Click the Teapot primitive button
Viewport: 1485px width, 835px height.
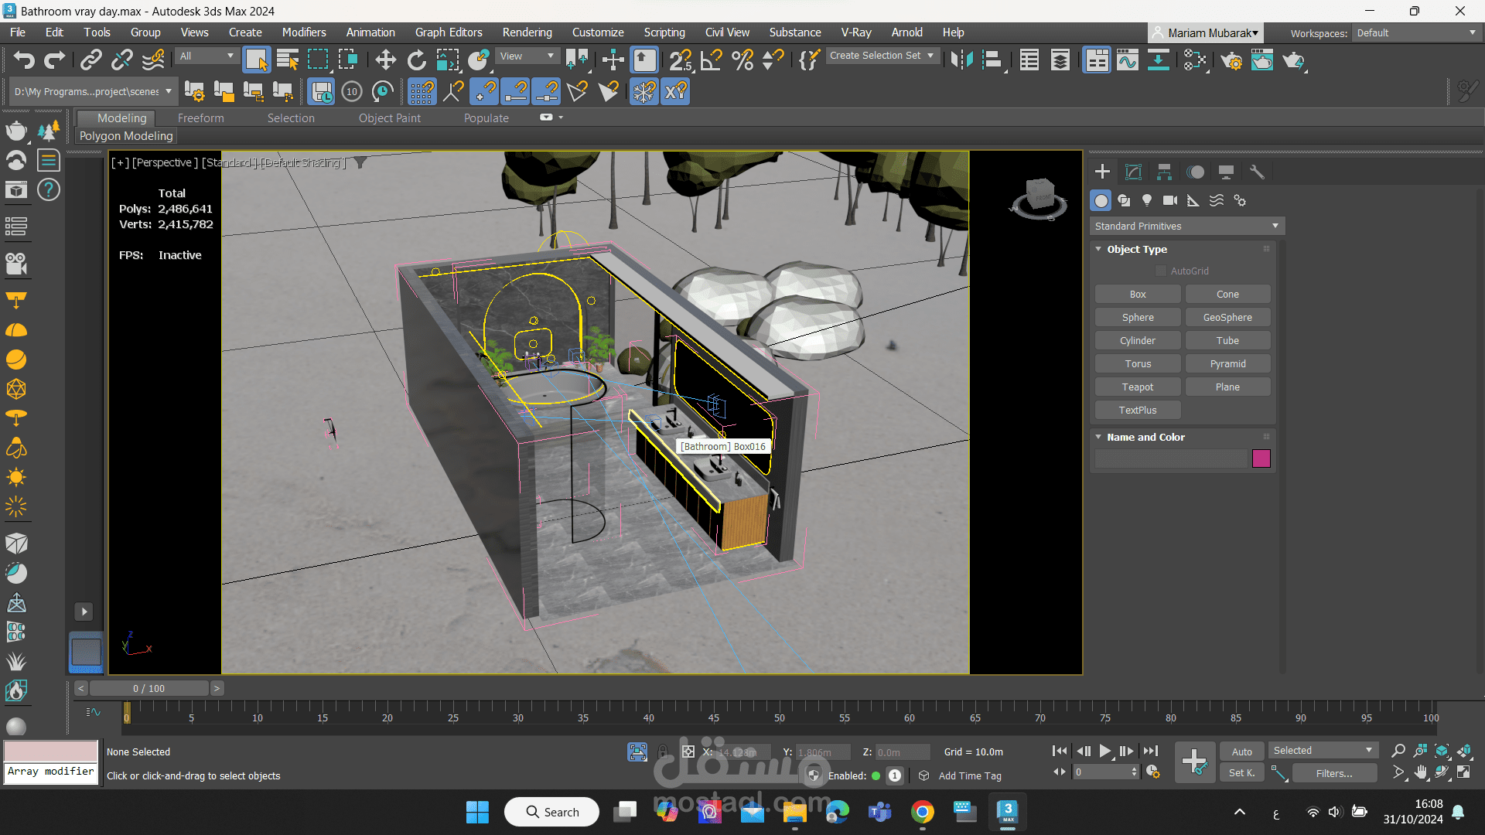pos(1137,387)
